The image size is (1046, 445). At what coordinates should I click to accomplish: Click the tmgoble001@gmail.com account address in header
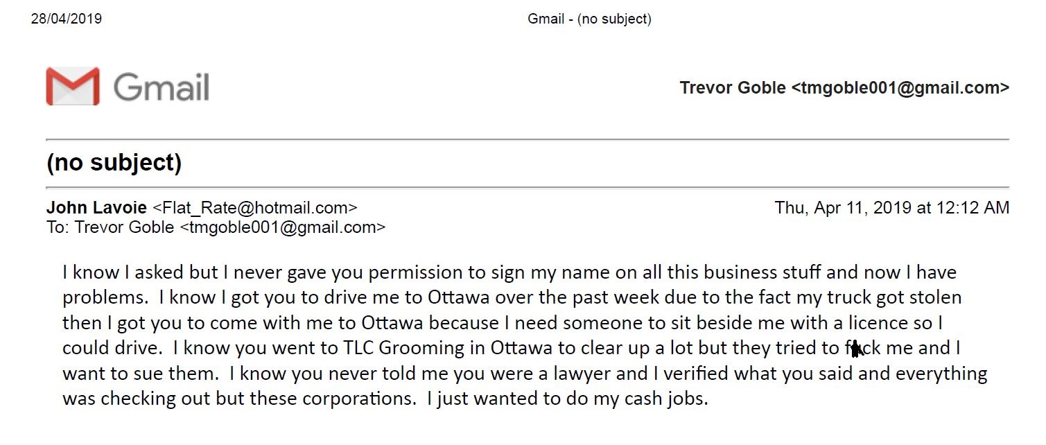tap(900, 88)
